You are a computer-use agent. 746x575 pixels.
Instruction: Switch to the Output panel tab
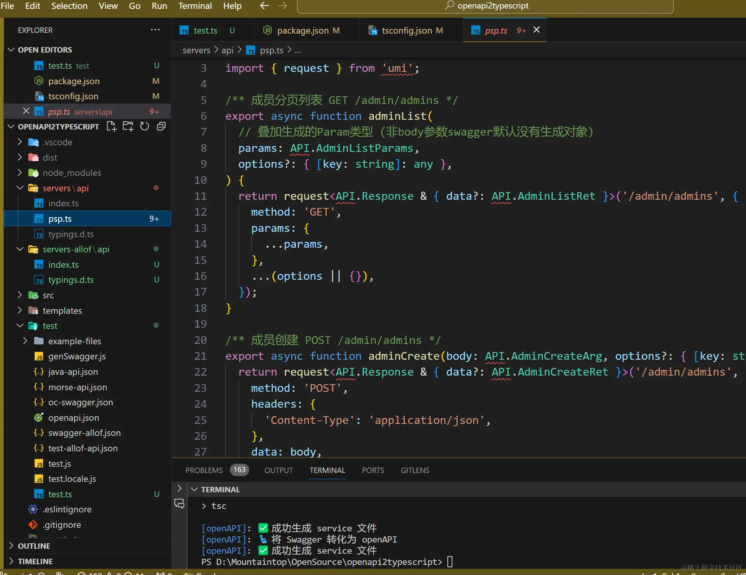(x=279, y=470)
